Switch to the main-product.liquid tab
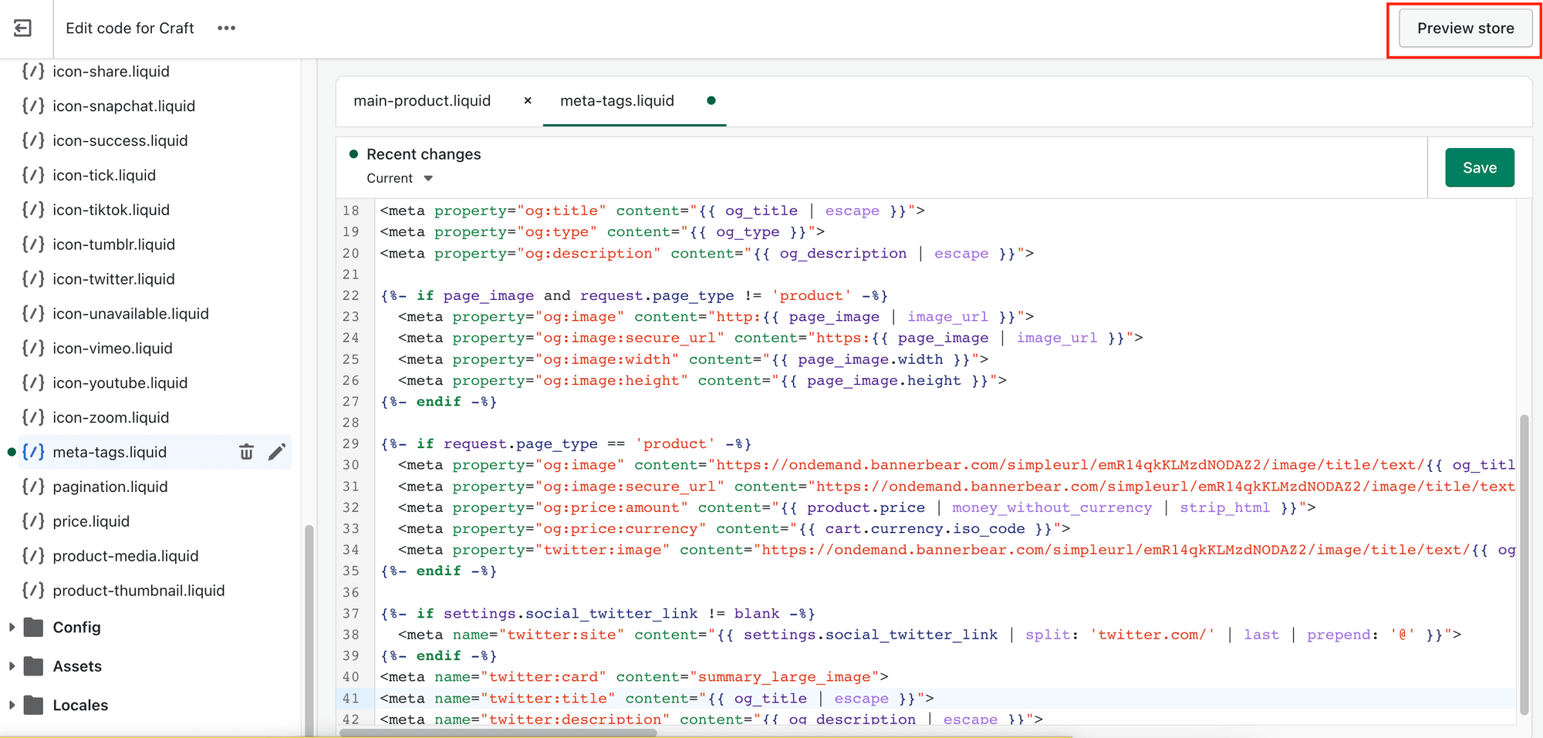Viewport: 1543px width, 738px height. [423, 100]
